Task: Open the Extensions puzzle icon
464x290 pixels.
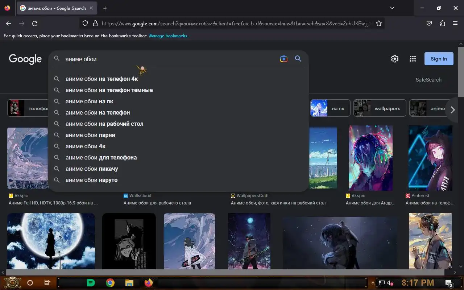Action: pos(442,23)
